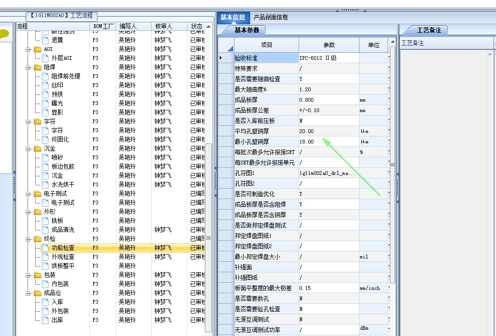The width and height of the screenshot is (496, 336).
Task: Click the document icon beside 丝印
Action: coord(46,86)
